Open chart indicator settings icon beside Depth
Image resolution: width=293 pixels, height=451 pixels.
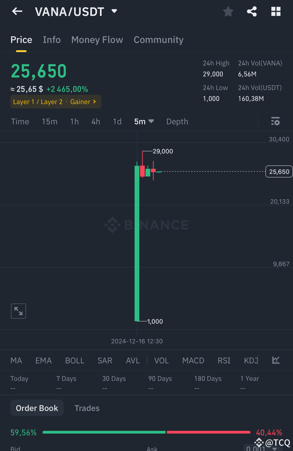(x=275, y=121)
